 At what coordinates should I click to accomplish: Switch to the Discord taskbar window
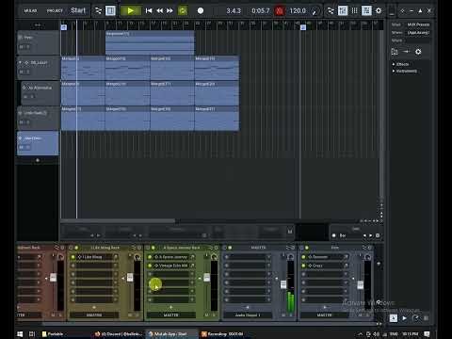120,334
